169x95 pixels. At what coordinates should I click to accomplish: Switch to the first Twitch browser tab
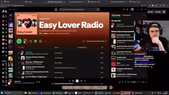[x=13, y=2]
